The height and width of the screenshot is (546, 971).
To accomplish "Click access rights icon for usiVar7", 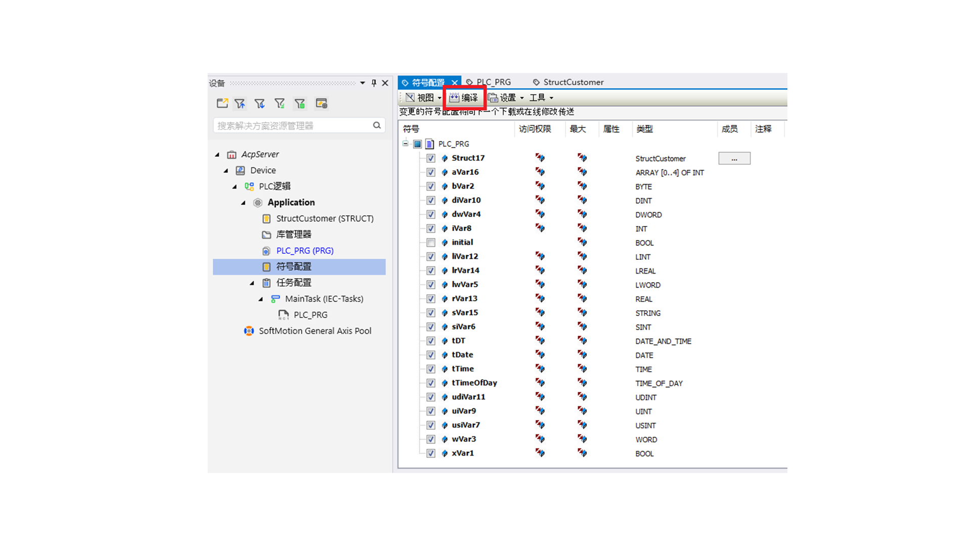I will tap(540, 425).
